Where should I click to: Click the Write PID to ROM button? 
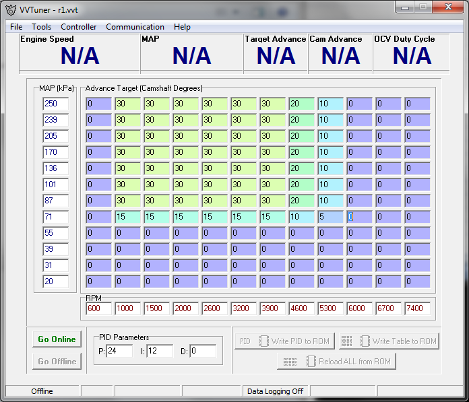point(285,341)
